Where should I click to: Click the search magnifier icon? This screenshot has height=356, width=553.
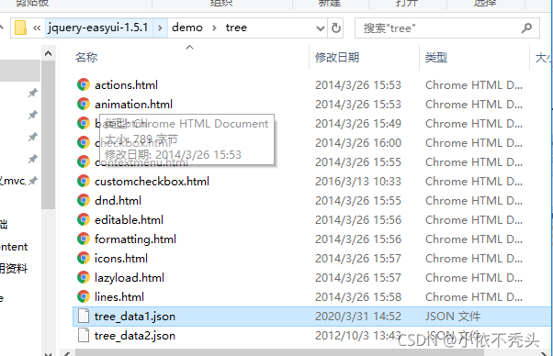coord(526,28)
